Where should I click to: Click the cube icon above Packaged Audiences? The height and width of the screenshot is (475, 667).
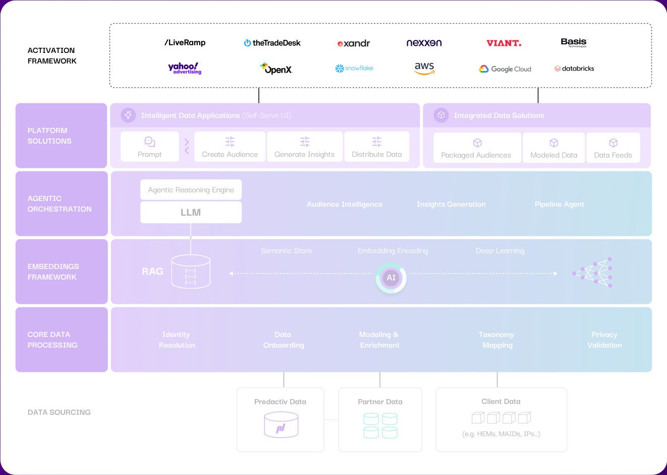[477, 143]
